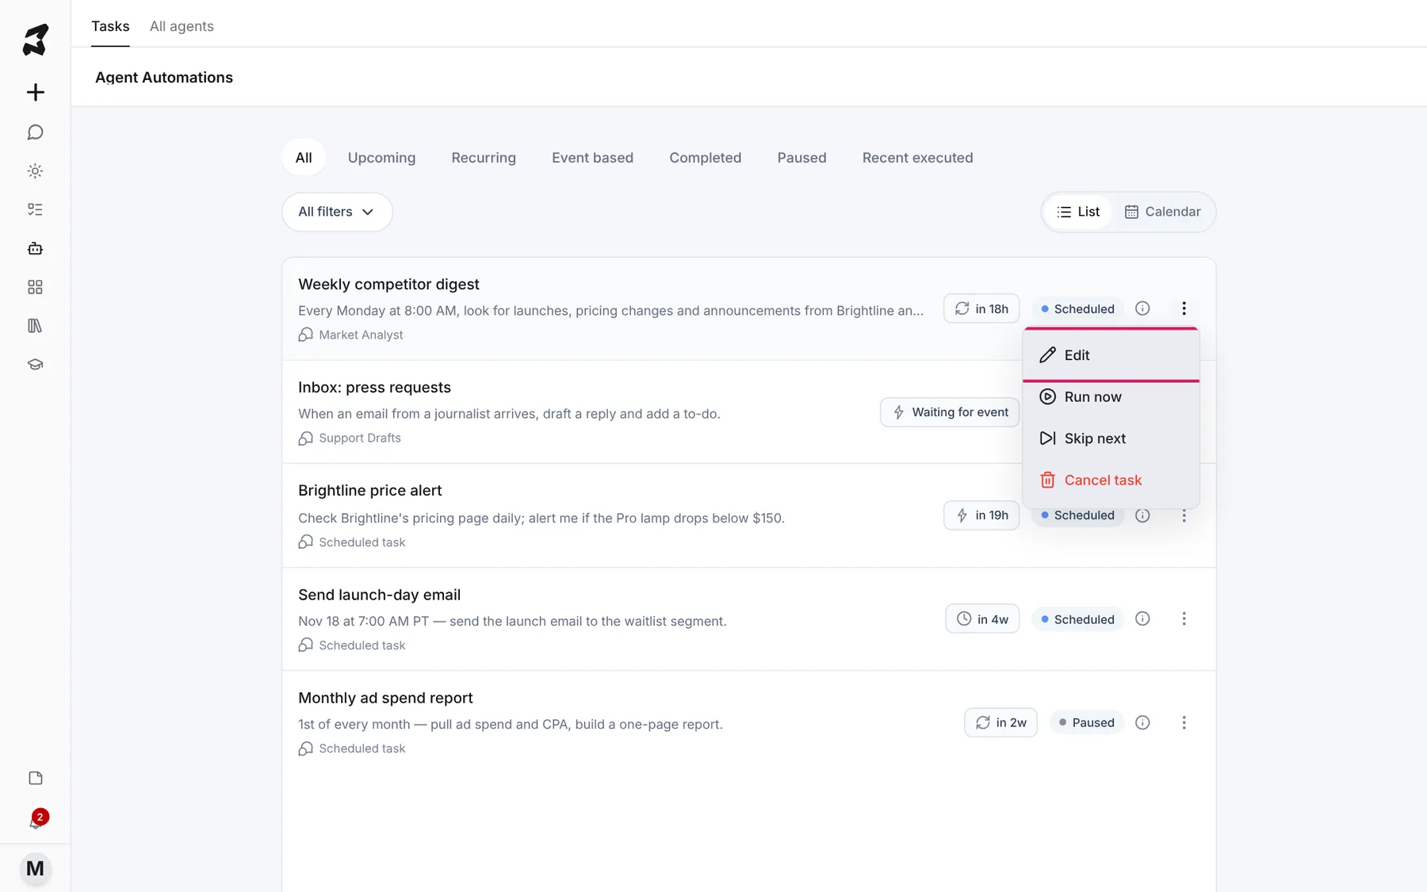Show info for Send launch-day email
Screen dimensions: 1427x892
[x=1142, y=618]
